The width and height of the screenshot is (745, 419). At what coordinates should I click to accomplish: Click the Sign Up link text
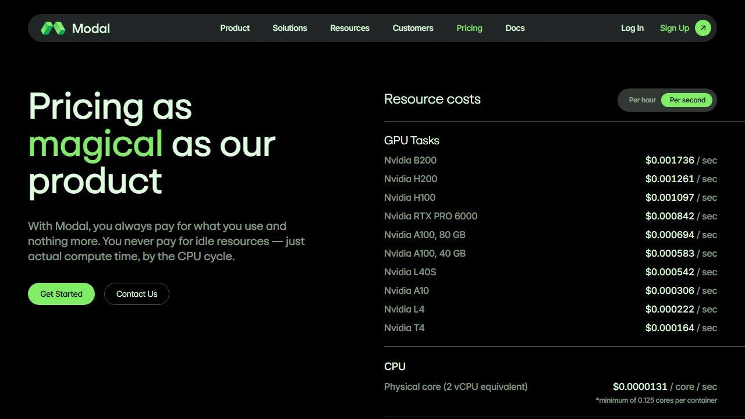675,28
